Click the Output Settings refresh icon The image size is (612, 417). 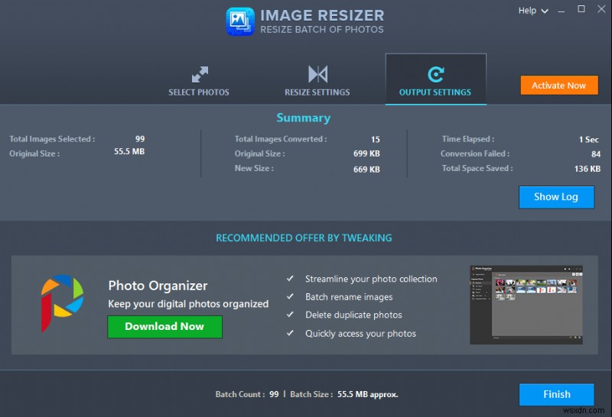435,74
